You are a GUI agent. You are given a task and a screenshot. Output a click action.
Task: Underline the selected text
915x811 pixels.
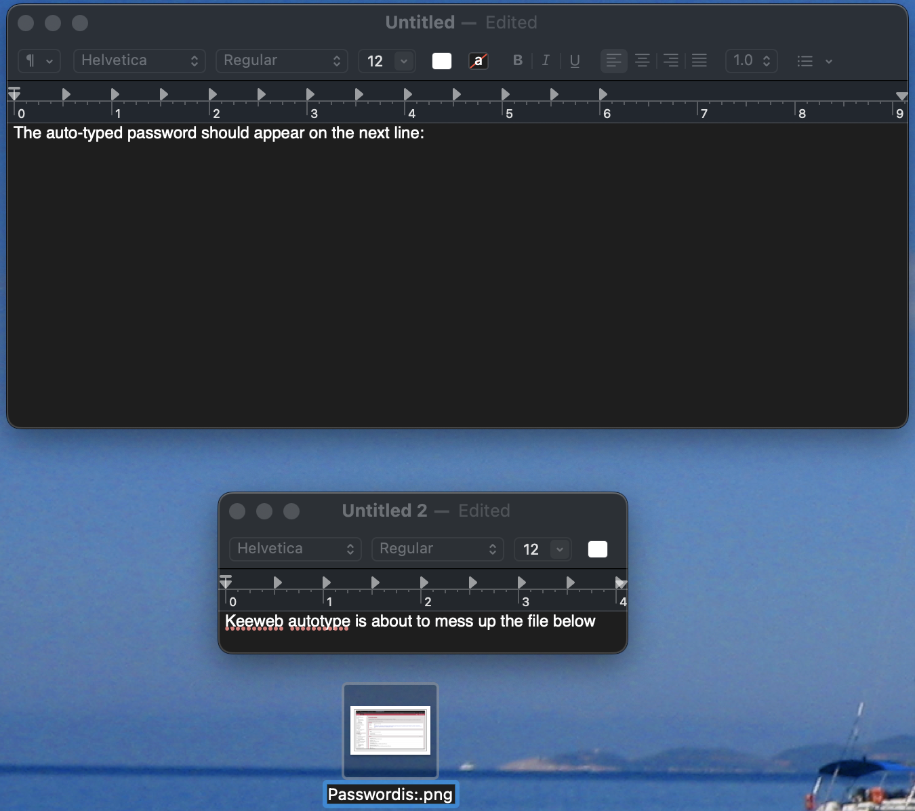click(575, 60)
